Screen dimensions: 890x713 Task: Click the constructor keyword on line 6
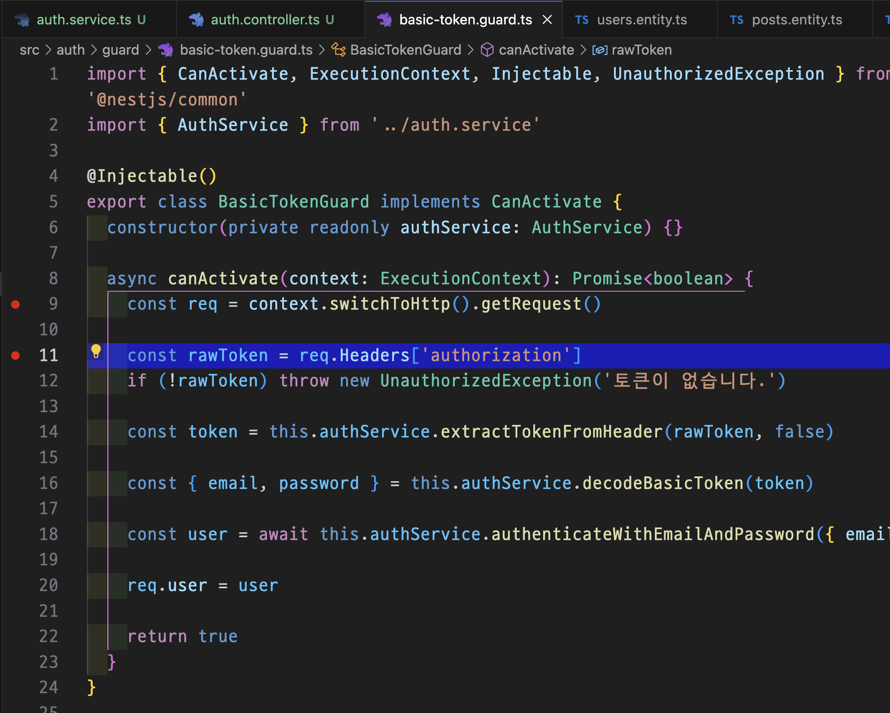162,228
